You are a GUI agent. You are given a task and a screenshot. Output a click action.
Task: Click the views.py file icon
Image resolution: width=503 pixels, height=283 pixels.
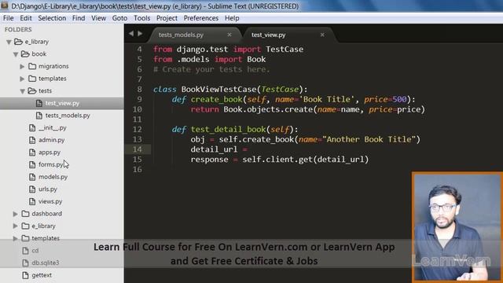point(32,201)
